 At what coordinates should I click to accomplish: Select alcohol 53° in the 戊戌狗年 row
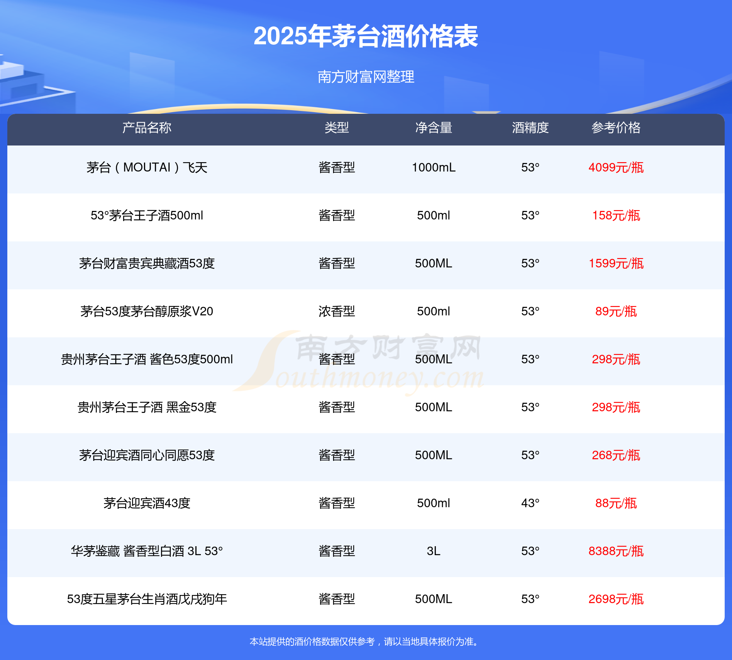tap(530, 599)
